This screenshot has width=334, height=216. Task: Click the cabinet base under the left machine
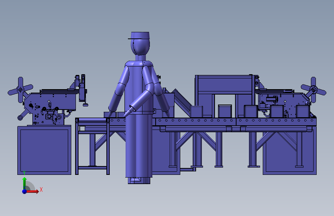[44, 150]
